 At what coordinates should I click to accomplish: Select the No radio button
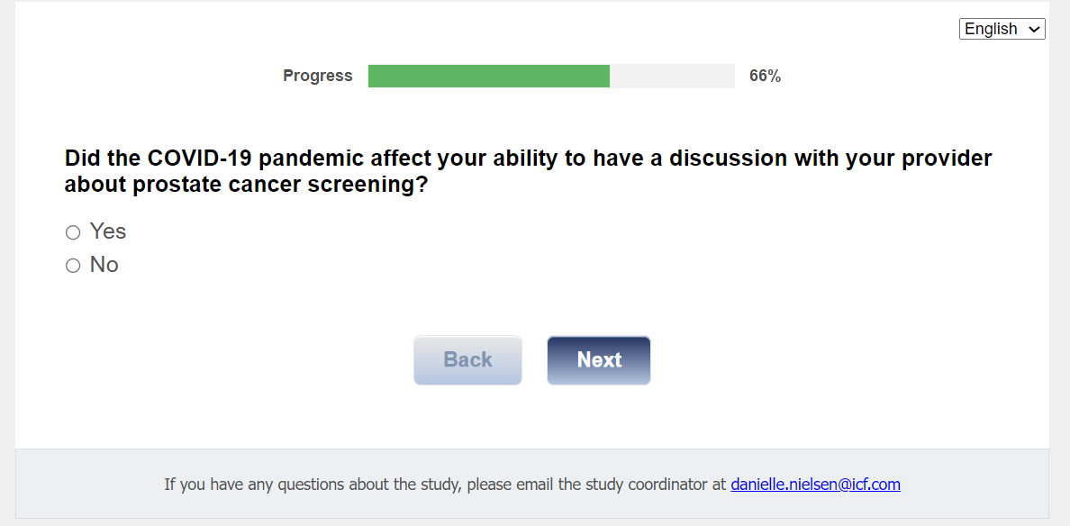[73, 266]
